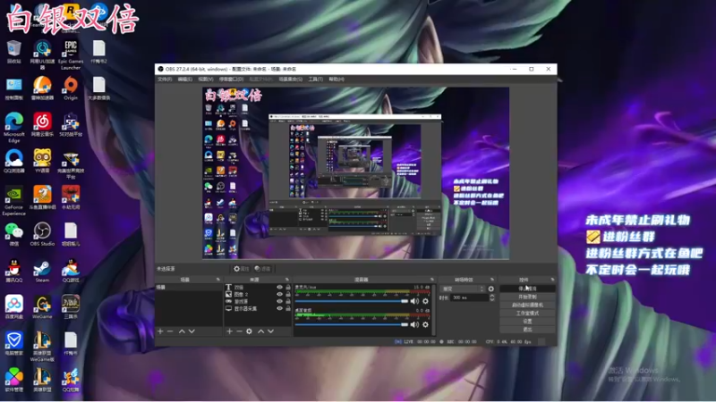Open the 文件(F) menu
Image resolution: width=716 pixels, height=402 pixels.
coord(165,80)
